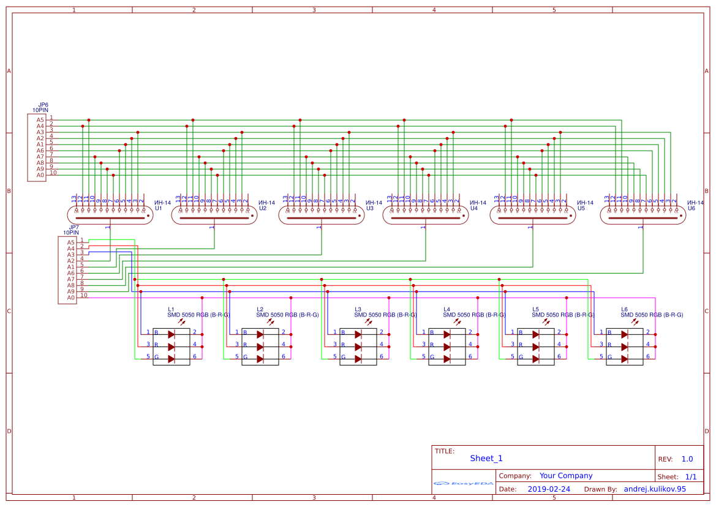Select the JP6 connector body
Screen dimensions: 716x507
[37, 148]
